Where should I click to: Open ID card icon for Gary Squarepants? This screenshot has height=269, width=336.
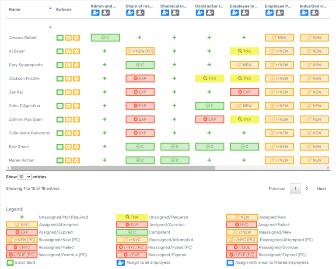coord(68,65)
